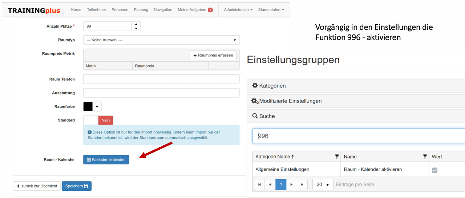This screenshot has height=198, width=465.
Task: Click the Raumpreis column header
Action: click(171, 66)
